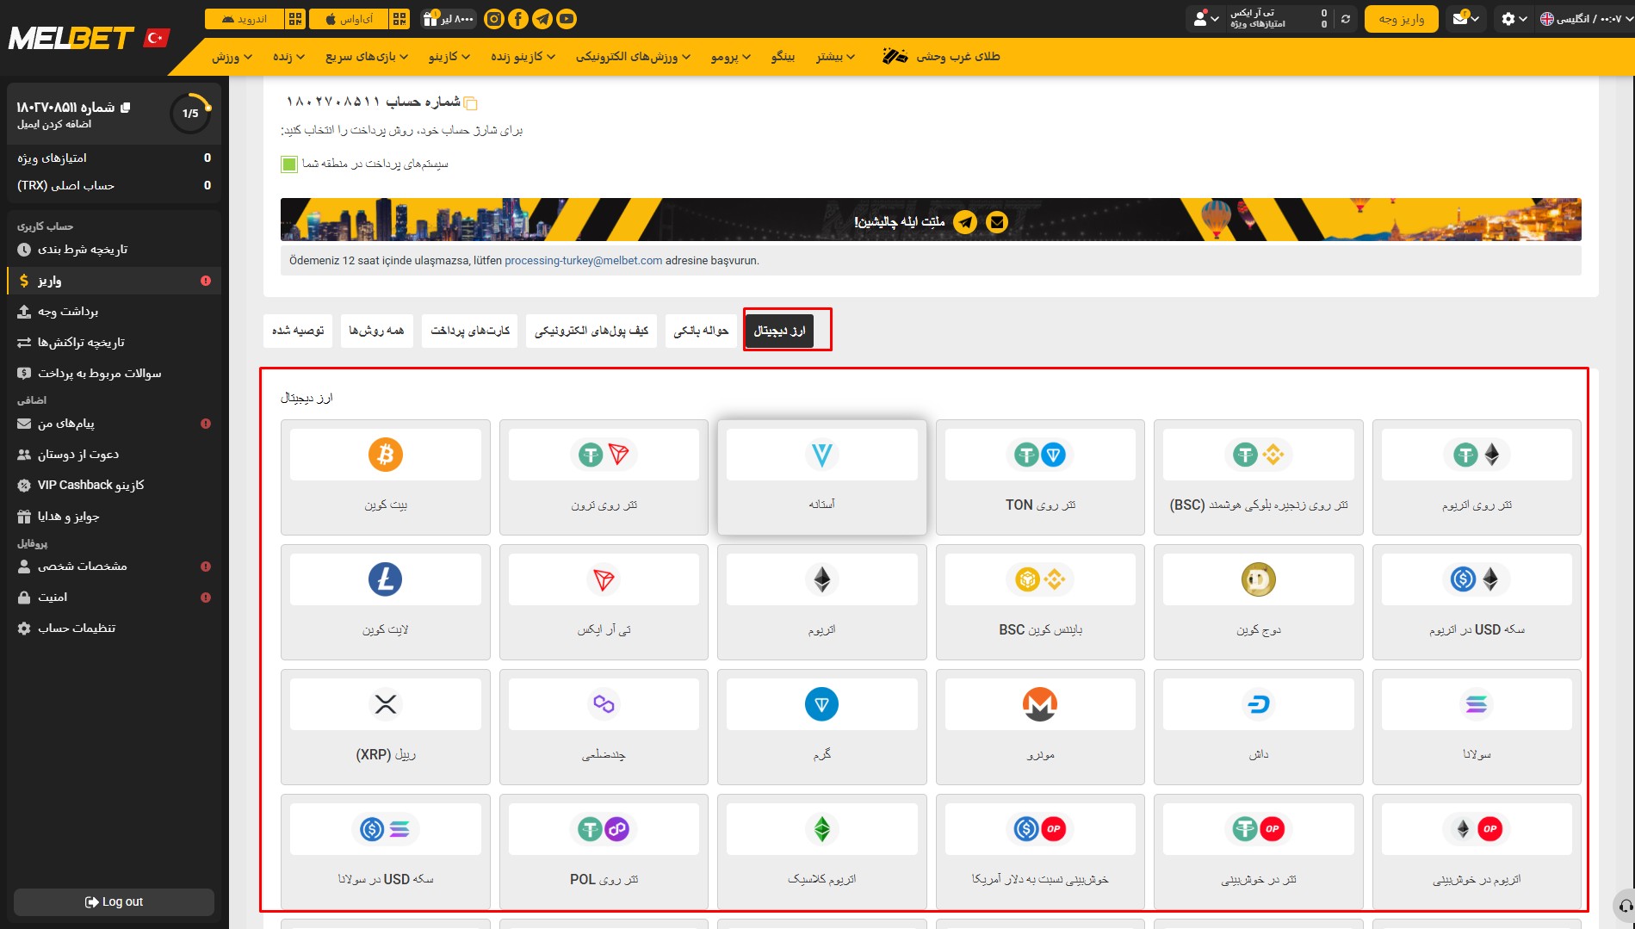Select Dogecoin (دوج کوین) payment method
Viewport: 1635px width, 929px height.
[x=1259, y=602]
